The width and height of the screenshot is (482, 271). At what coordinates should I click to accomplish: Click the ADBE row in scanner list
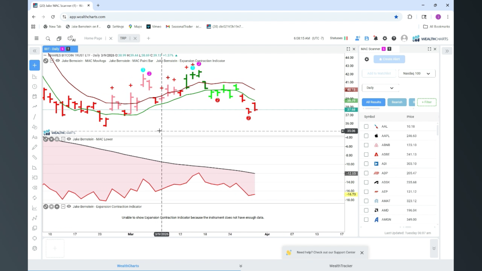pos(385,154)
